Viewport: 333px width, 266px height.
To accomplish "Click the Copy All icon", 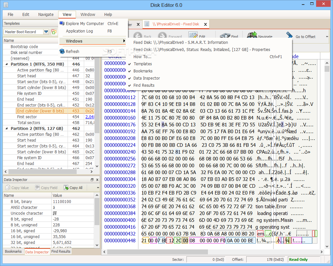I will pyautogui.click(x=66, y=188).
